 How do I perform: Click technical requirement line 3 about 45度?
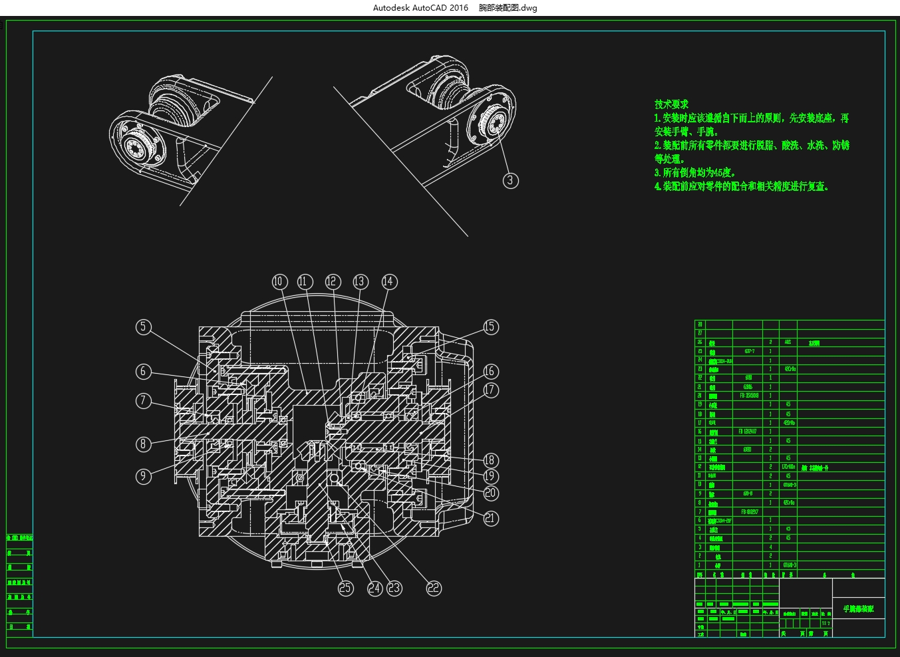(694, 172)
